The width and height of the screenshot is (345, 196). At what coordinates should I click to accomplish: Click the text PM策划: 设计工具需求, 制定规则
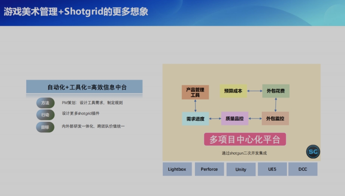(92, 103)
